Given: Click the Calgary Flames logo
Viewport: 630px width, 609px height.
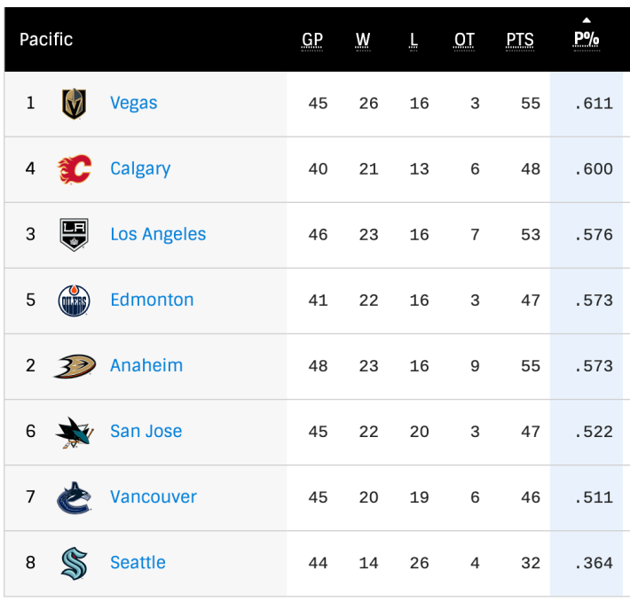Looking at the screenshot, I should (x=75, y=169).
